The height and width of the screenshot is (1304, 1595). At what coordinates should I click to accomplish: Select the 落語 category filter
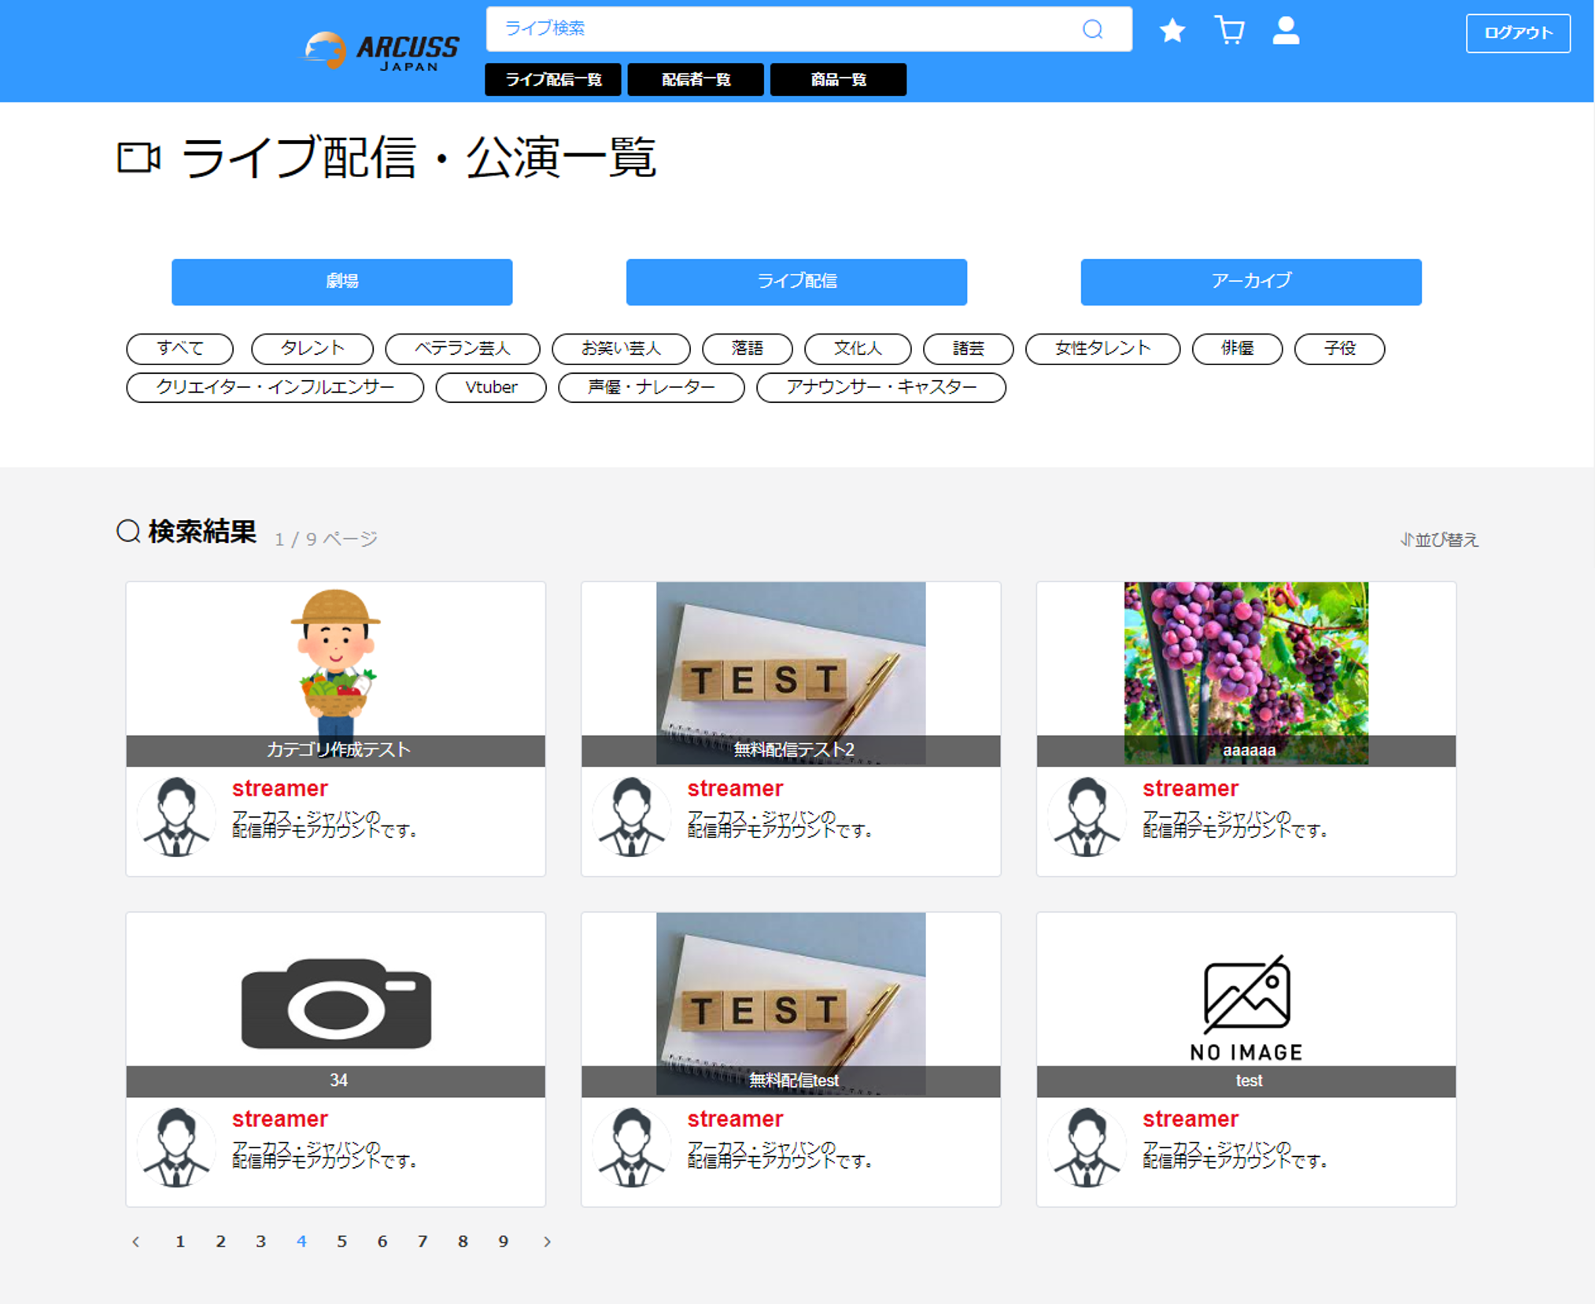click(x=747, y=349)
